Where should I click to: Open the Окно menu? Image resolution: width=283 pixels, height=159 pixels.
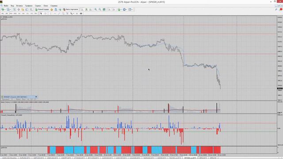pos(46,6)
